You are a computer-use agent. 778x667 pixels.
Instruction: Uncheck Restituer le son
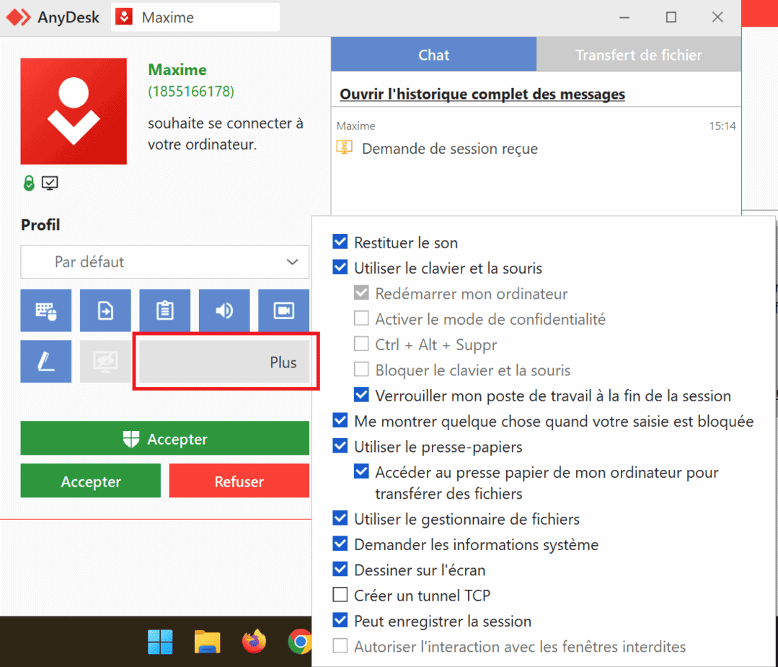click(340, 241)
